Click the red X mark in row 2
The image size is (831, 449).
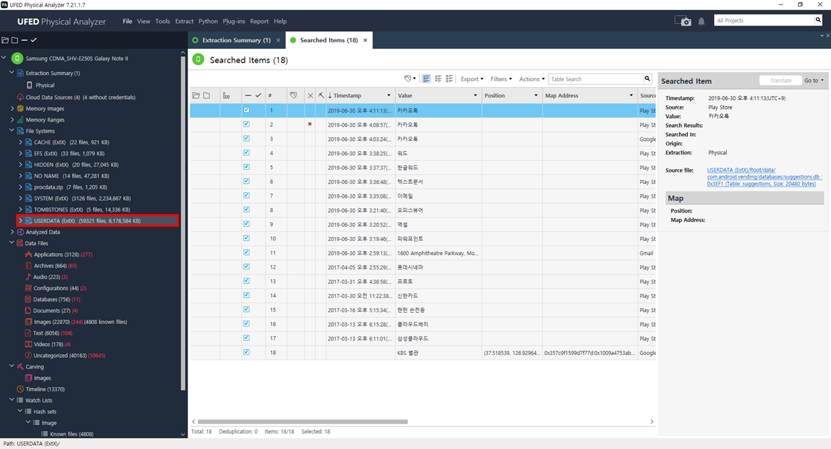(310, 124)
